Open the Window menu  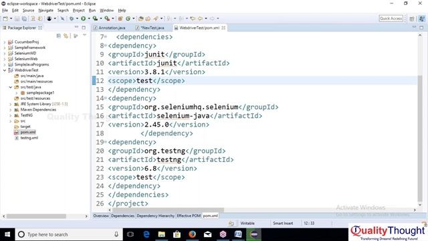[x=106, y=11]
